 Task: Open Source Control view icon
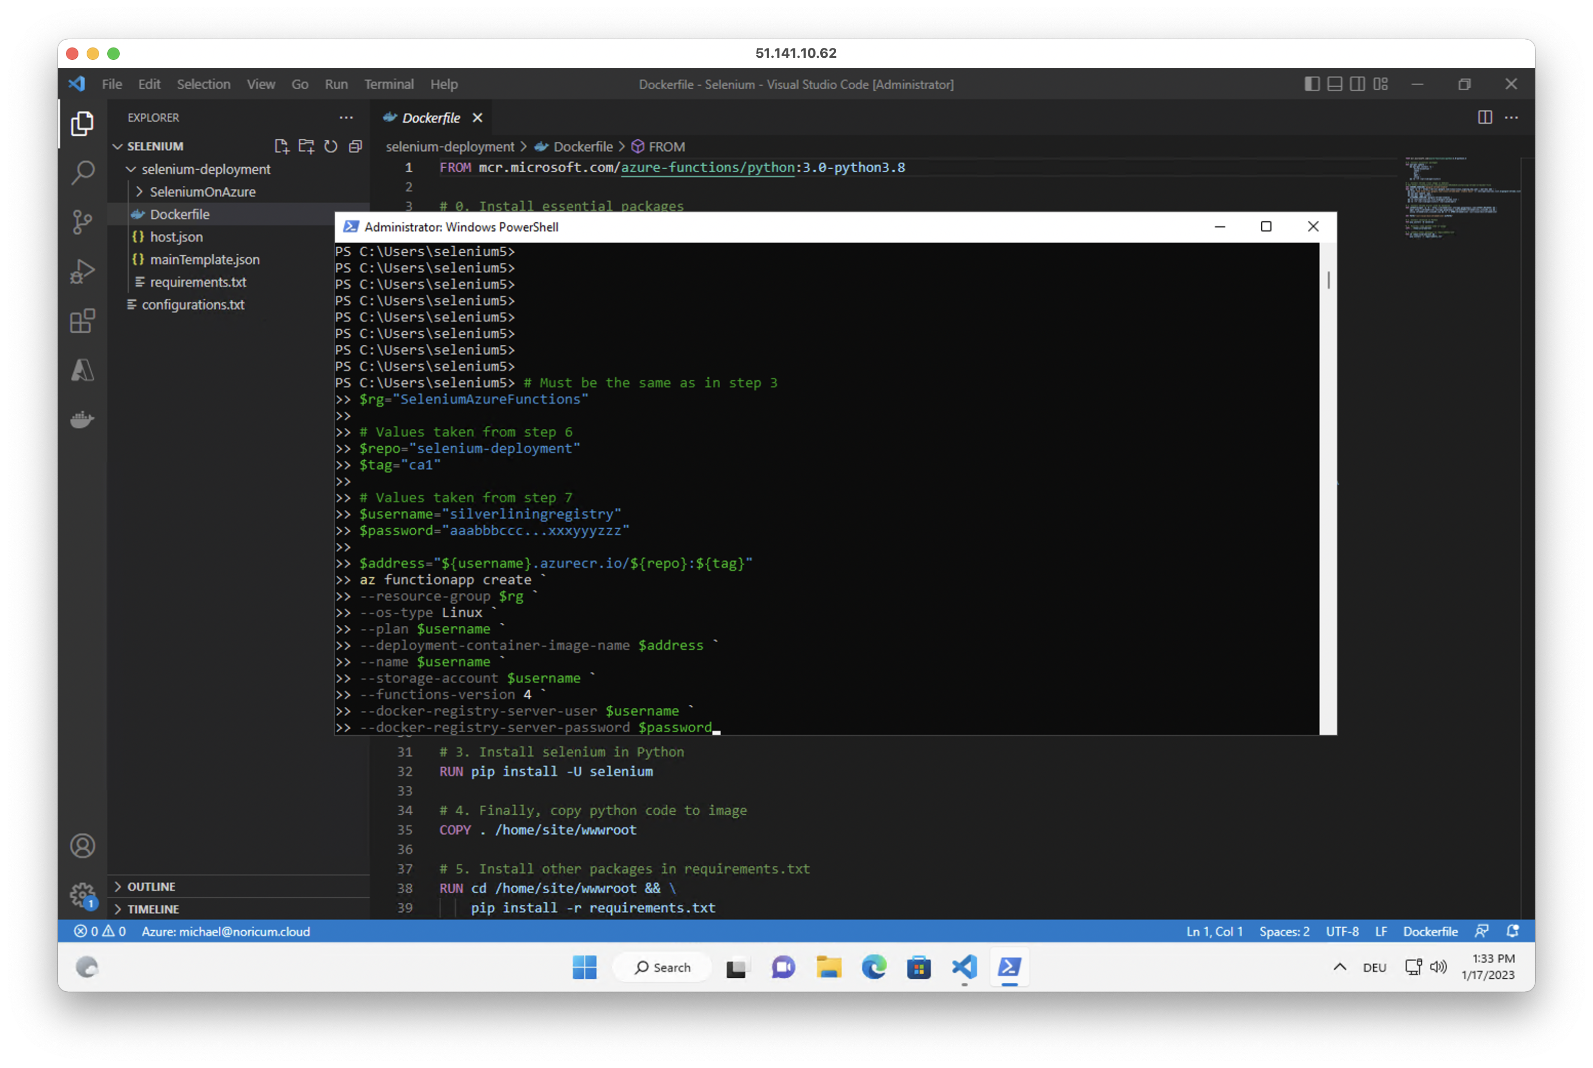coord(83,222)
